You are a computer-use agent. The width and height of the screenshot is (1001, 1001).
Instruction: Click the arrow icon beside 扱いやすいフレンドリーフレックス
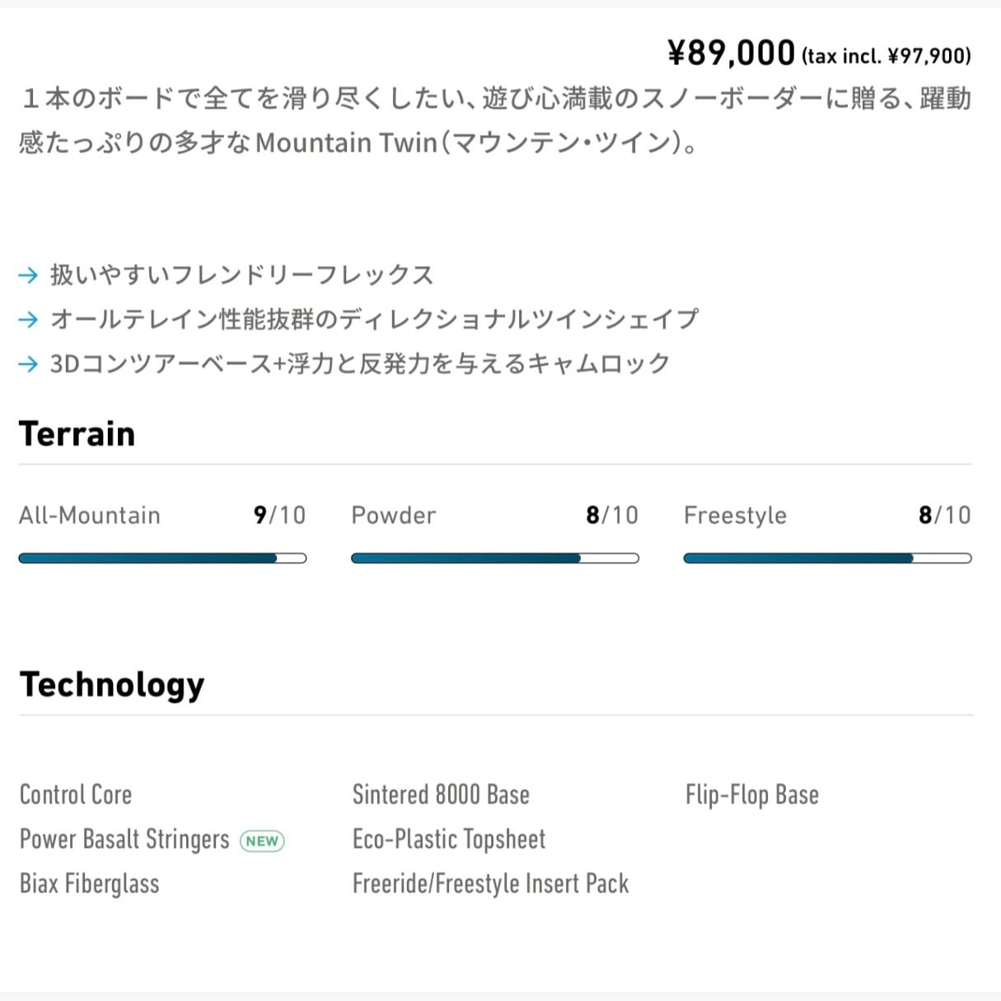[x=28, y=275]
